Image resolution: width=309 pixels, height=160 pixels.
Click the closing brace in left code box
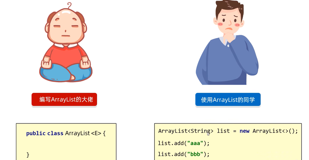click(28, 155)
